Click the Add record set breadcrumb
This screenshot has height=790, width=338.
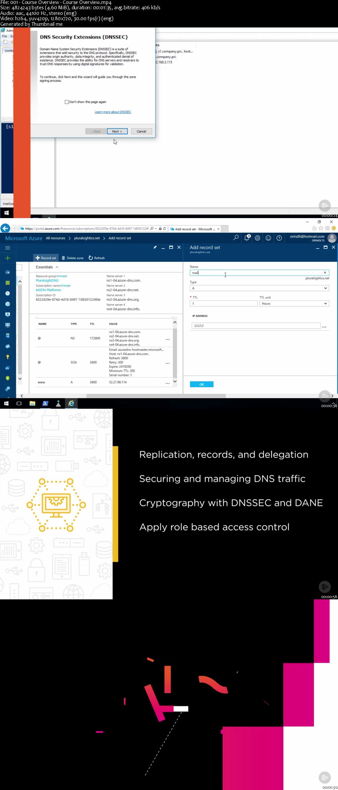(120, 238)
